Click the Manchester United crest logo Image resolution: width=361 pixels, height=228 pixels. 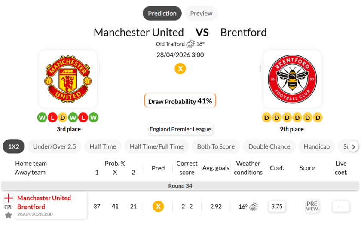click(x=68, y=79)
